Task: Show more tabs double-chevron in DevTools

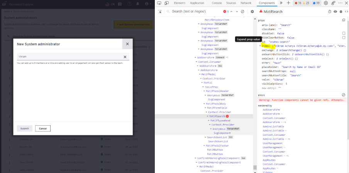Action: (x=281, y=3)
